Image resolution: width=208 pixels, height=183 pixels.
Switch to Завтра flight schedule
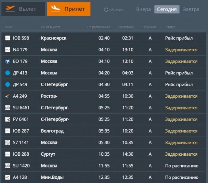(x=191, y=9)
